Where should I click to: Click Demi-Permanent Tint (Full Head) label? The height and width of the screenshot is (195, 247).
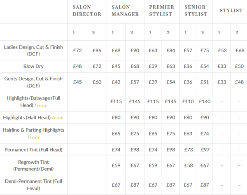(33, 185)
